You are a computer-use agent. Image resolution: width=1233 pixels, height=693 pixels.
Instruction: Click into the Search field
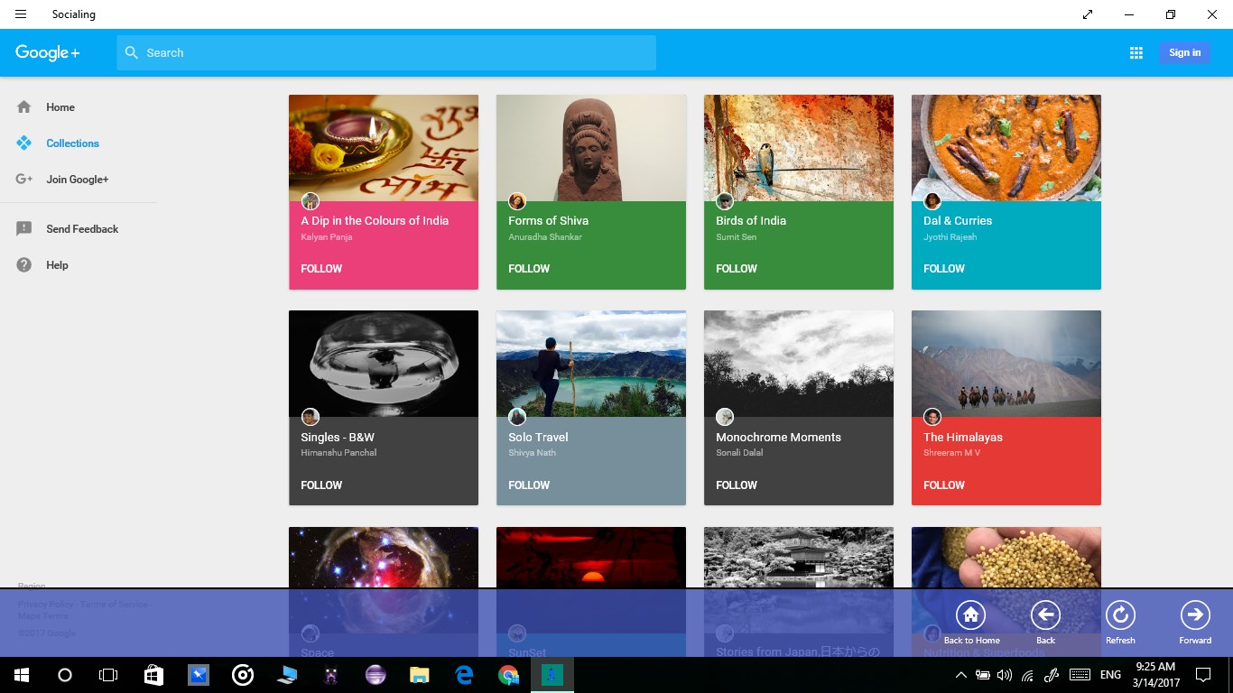coord(386,52)
